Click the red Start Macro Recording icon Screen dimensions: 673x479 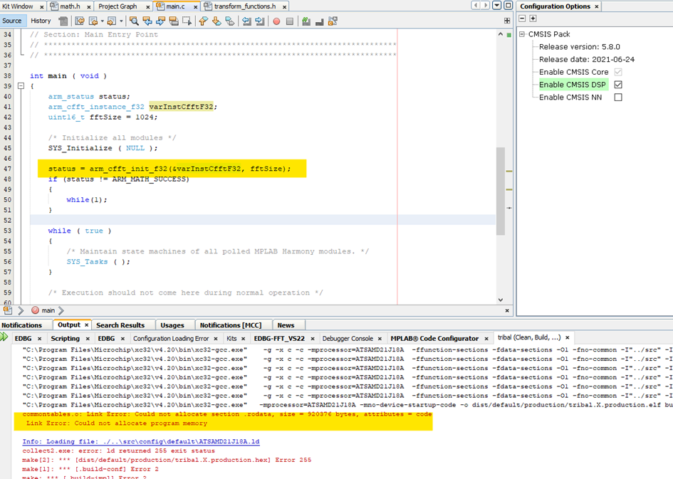276,21
